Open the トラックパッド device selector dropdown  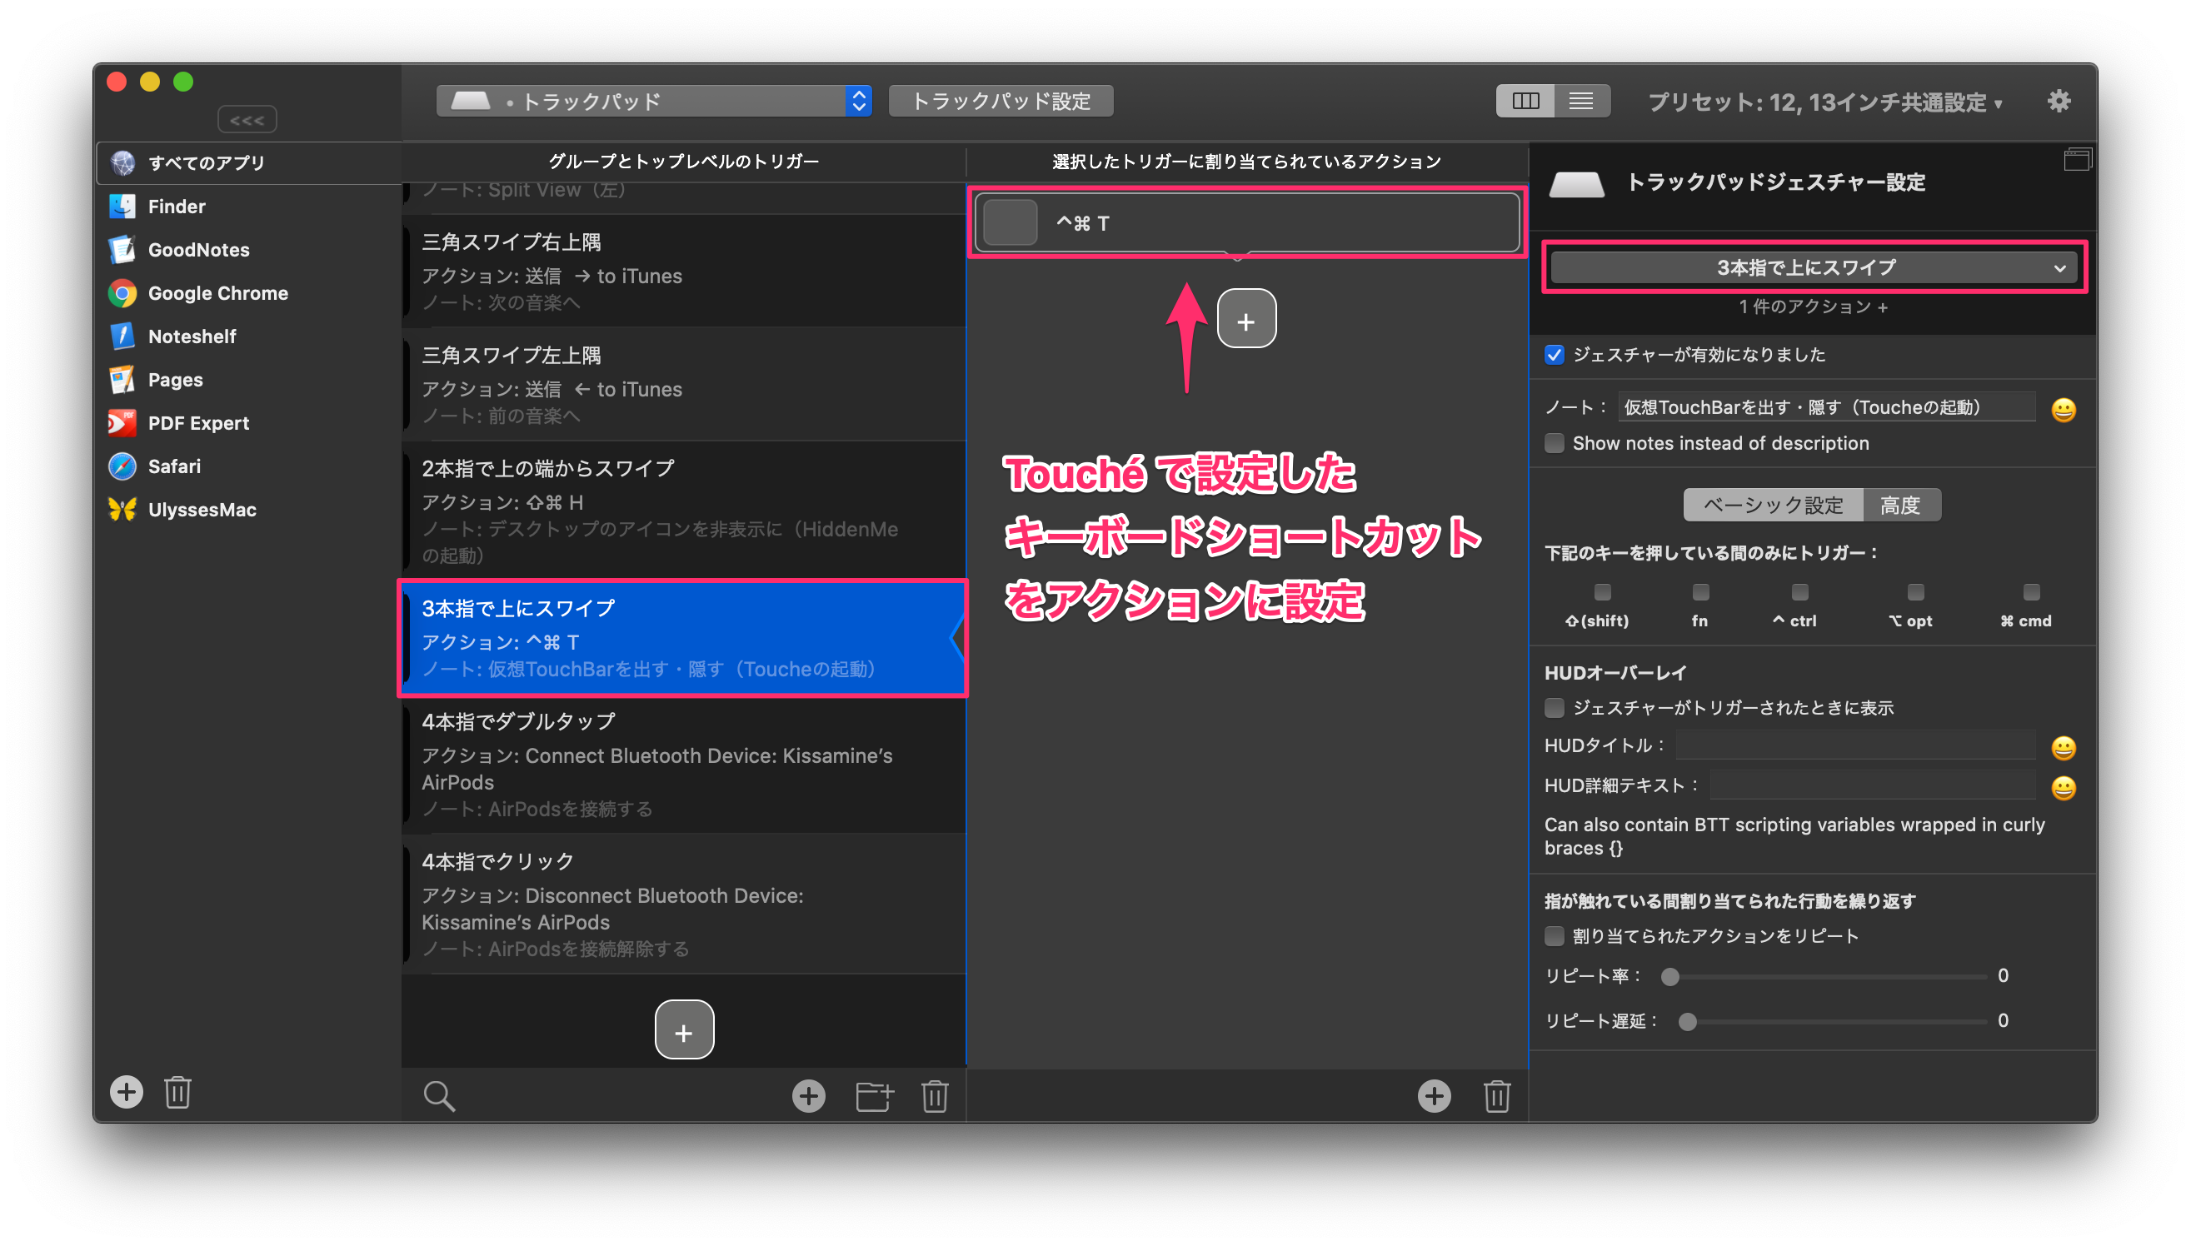click(x=654, y=102)
